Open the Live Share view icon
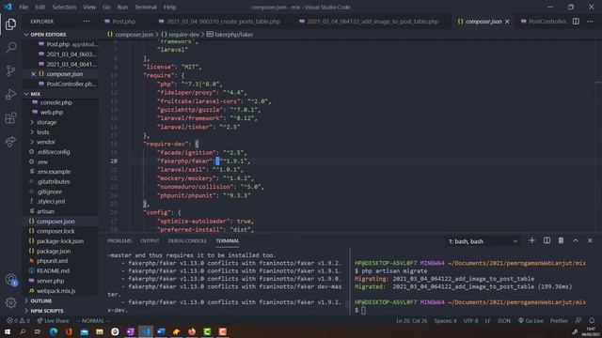 coord(10,142)
